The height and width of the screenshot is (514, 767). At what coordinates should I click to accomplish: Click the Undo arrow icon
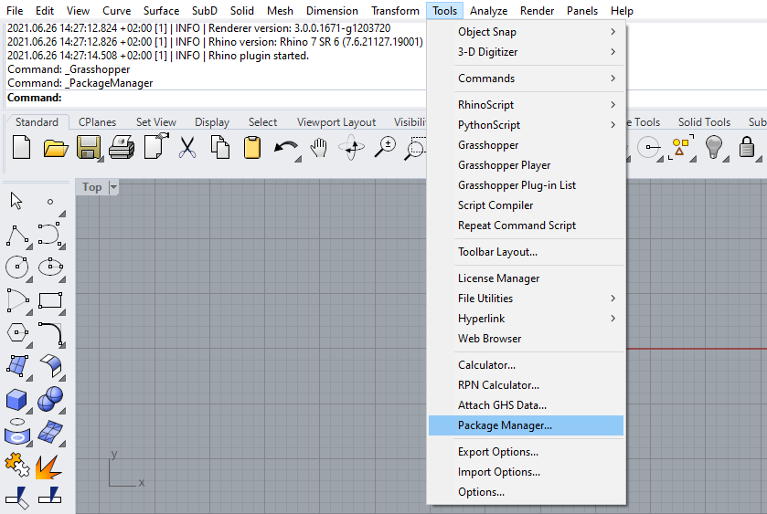pos(284,147)
